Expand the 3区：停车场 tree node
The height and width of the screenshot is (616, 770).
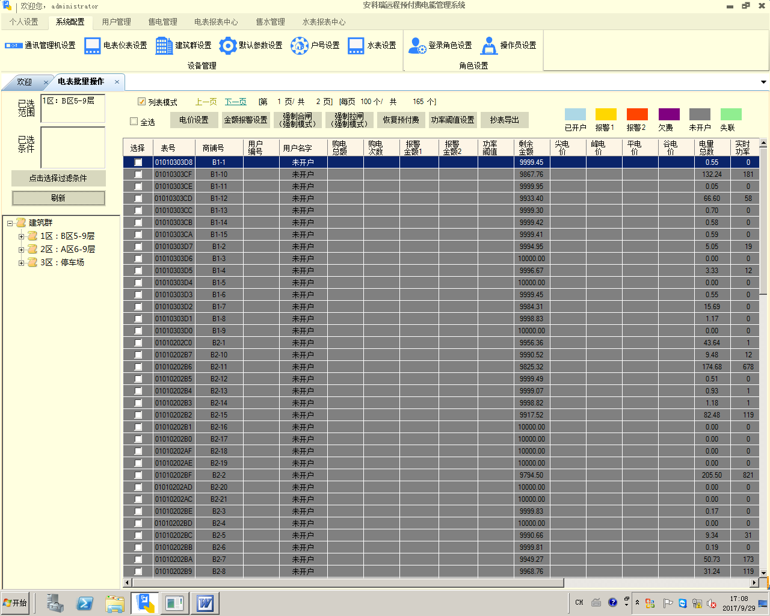pyautogui.click(x=22, y=263)
